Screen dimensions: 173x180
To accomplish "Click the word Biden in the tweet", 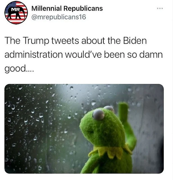I will pyautogui.click(x=135, y=40).
